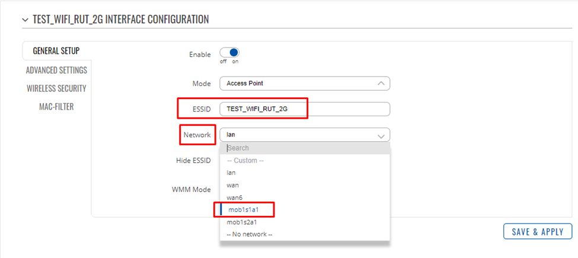The height and width of the screenshot is (258, 578).
Task: Close the Network dropdown showing lan
Action: [x=305, y=135]
